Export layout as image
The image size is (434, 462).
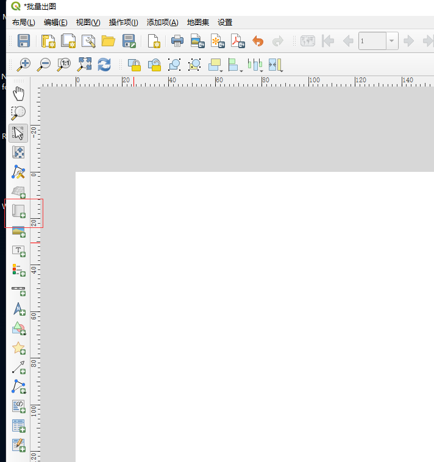(197, 41)
